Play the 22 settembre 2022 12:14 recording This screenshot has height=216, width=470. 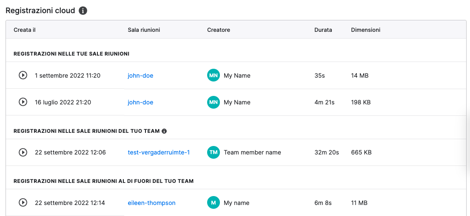pyautogui.click(x=23, y=202)
